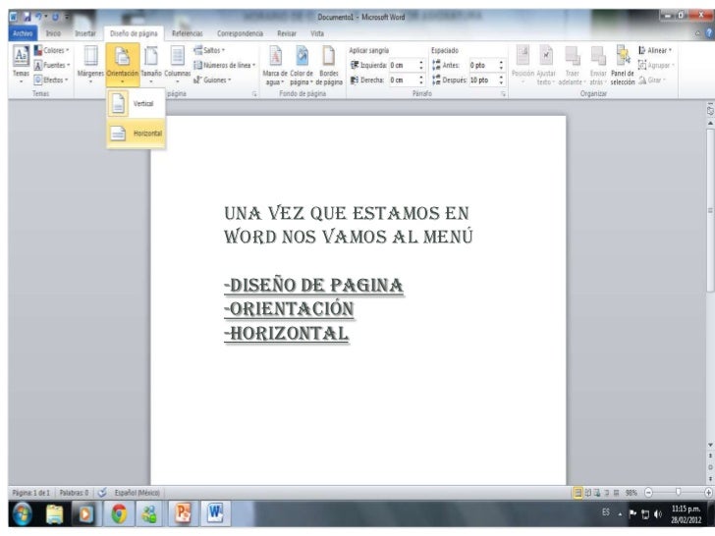Switch to the Vista tab
The image size is (715, 536).
pyautogui.click(x=317, y=33)
